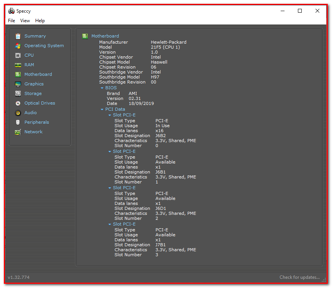Select the CPU section link

(29, 55)
